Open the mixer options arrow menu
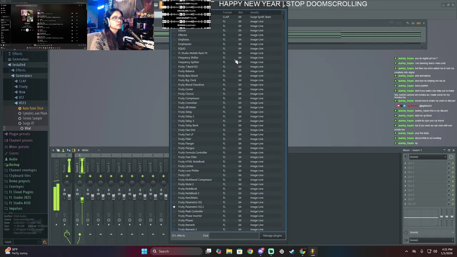Viewport: 457px width, 257px height. [53, 150]
